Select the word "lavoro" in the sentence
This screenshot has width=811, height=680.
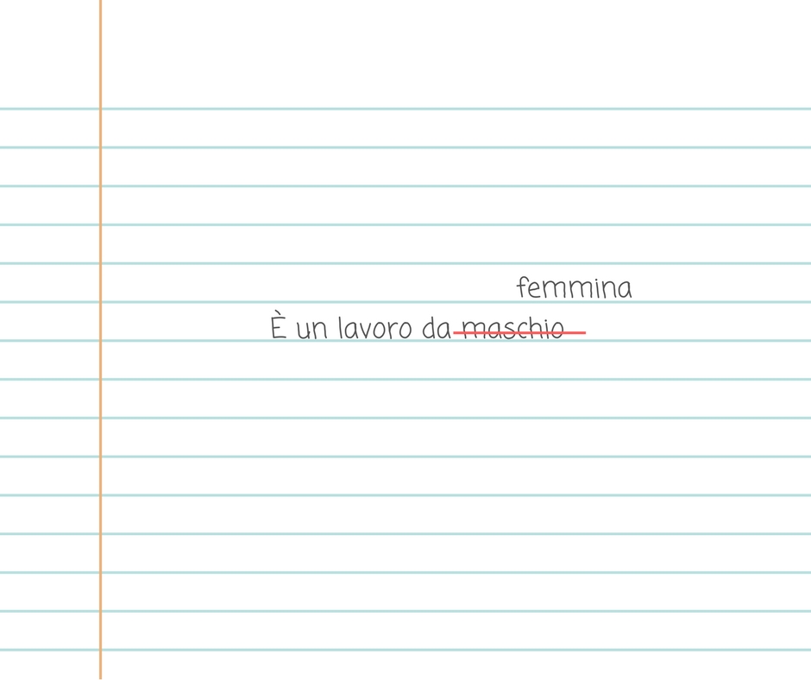pyautogui.click(x=375, y=328)
